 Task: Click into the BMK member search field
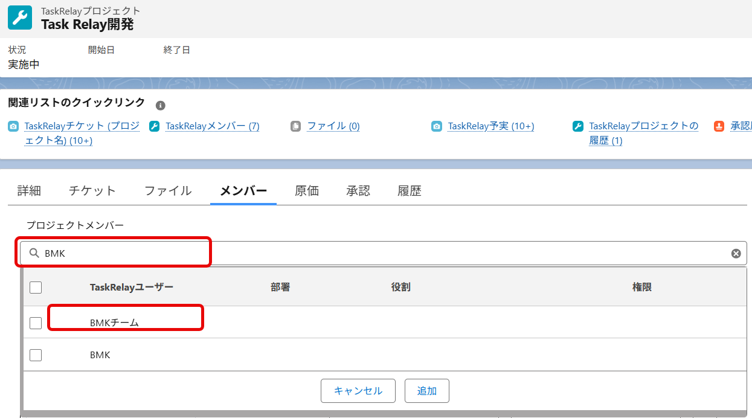[x=384, y=254]
